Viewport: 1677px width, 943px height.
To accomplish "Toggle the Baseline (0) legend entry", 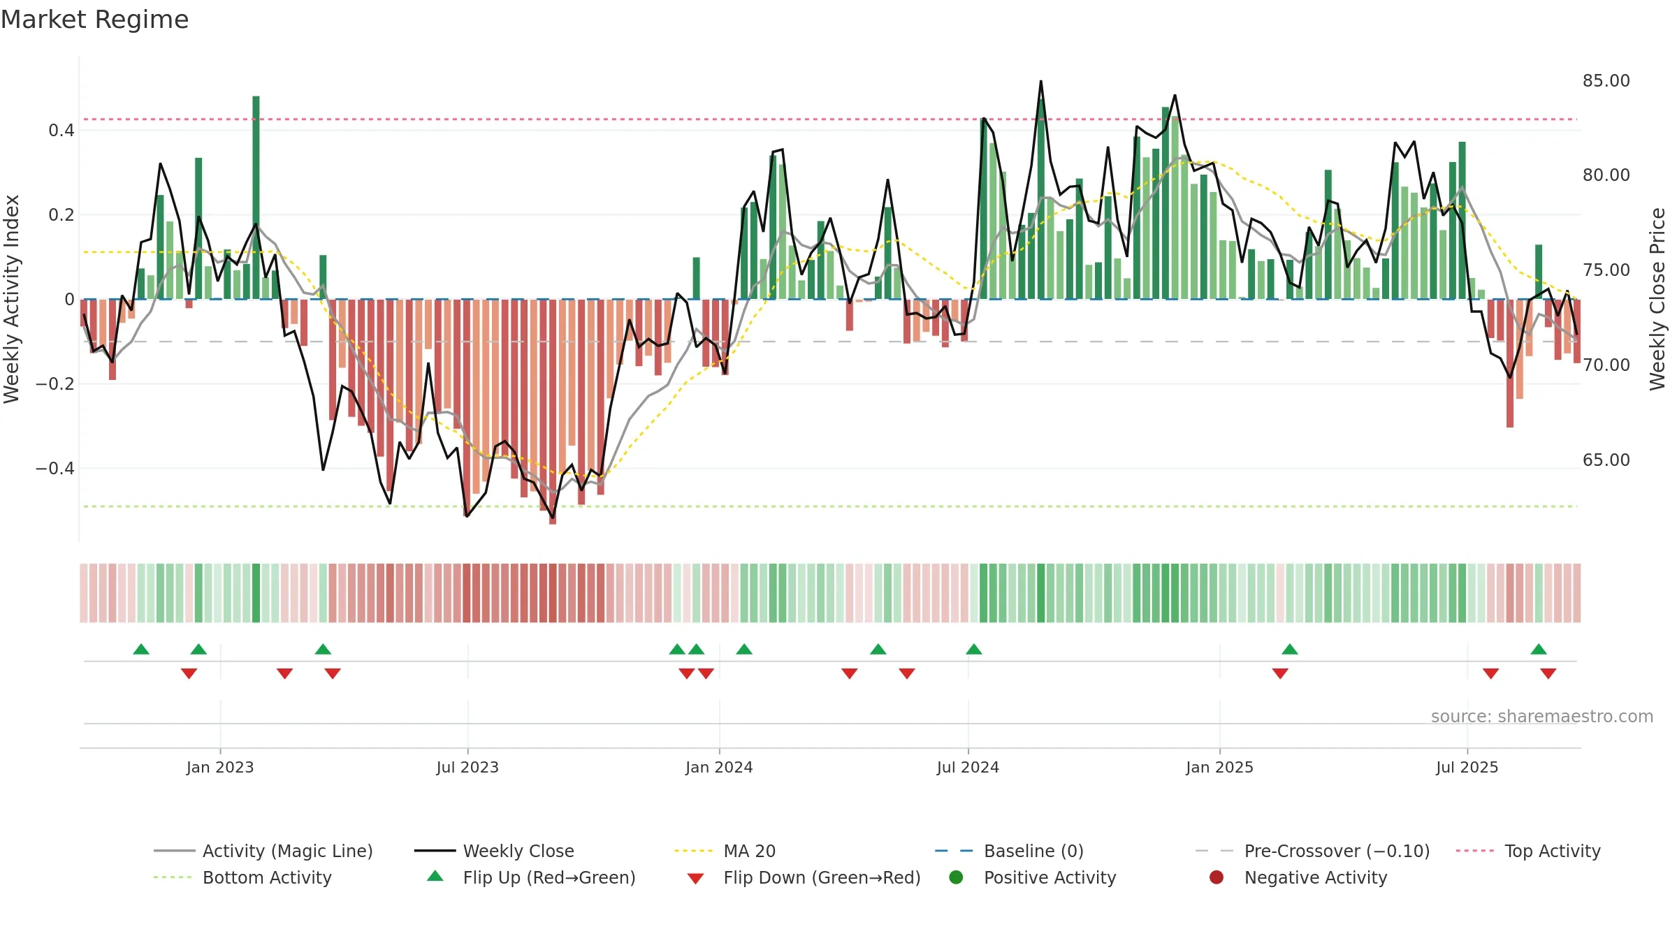I will (x=1009, y=851).
